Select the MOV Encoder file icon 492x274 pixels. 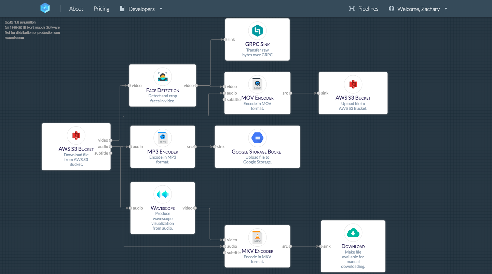pyautogui.click(x=257, y=84)
